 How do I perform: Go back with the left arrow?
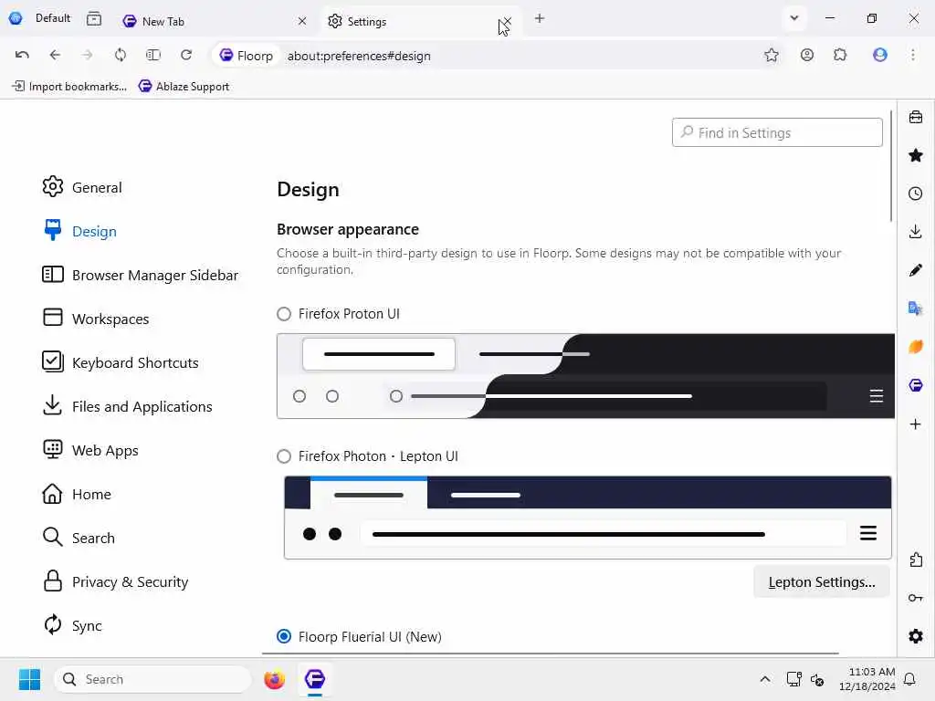pos(55,55)
